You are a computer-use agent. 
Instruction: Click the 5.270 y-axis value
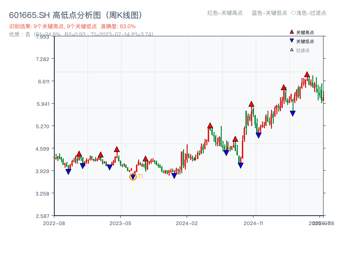[x=42, y=126]
